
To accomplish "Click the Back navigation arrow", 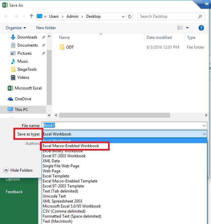I will 6,16.
